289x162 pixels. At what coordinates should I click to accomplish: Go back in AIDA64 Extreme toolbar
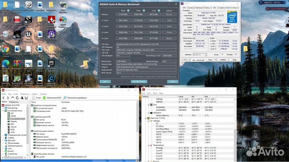(3, 98)
